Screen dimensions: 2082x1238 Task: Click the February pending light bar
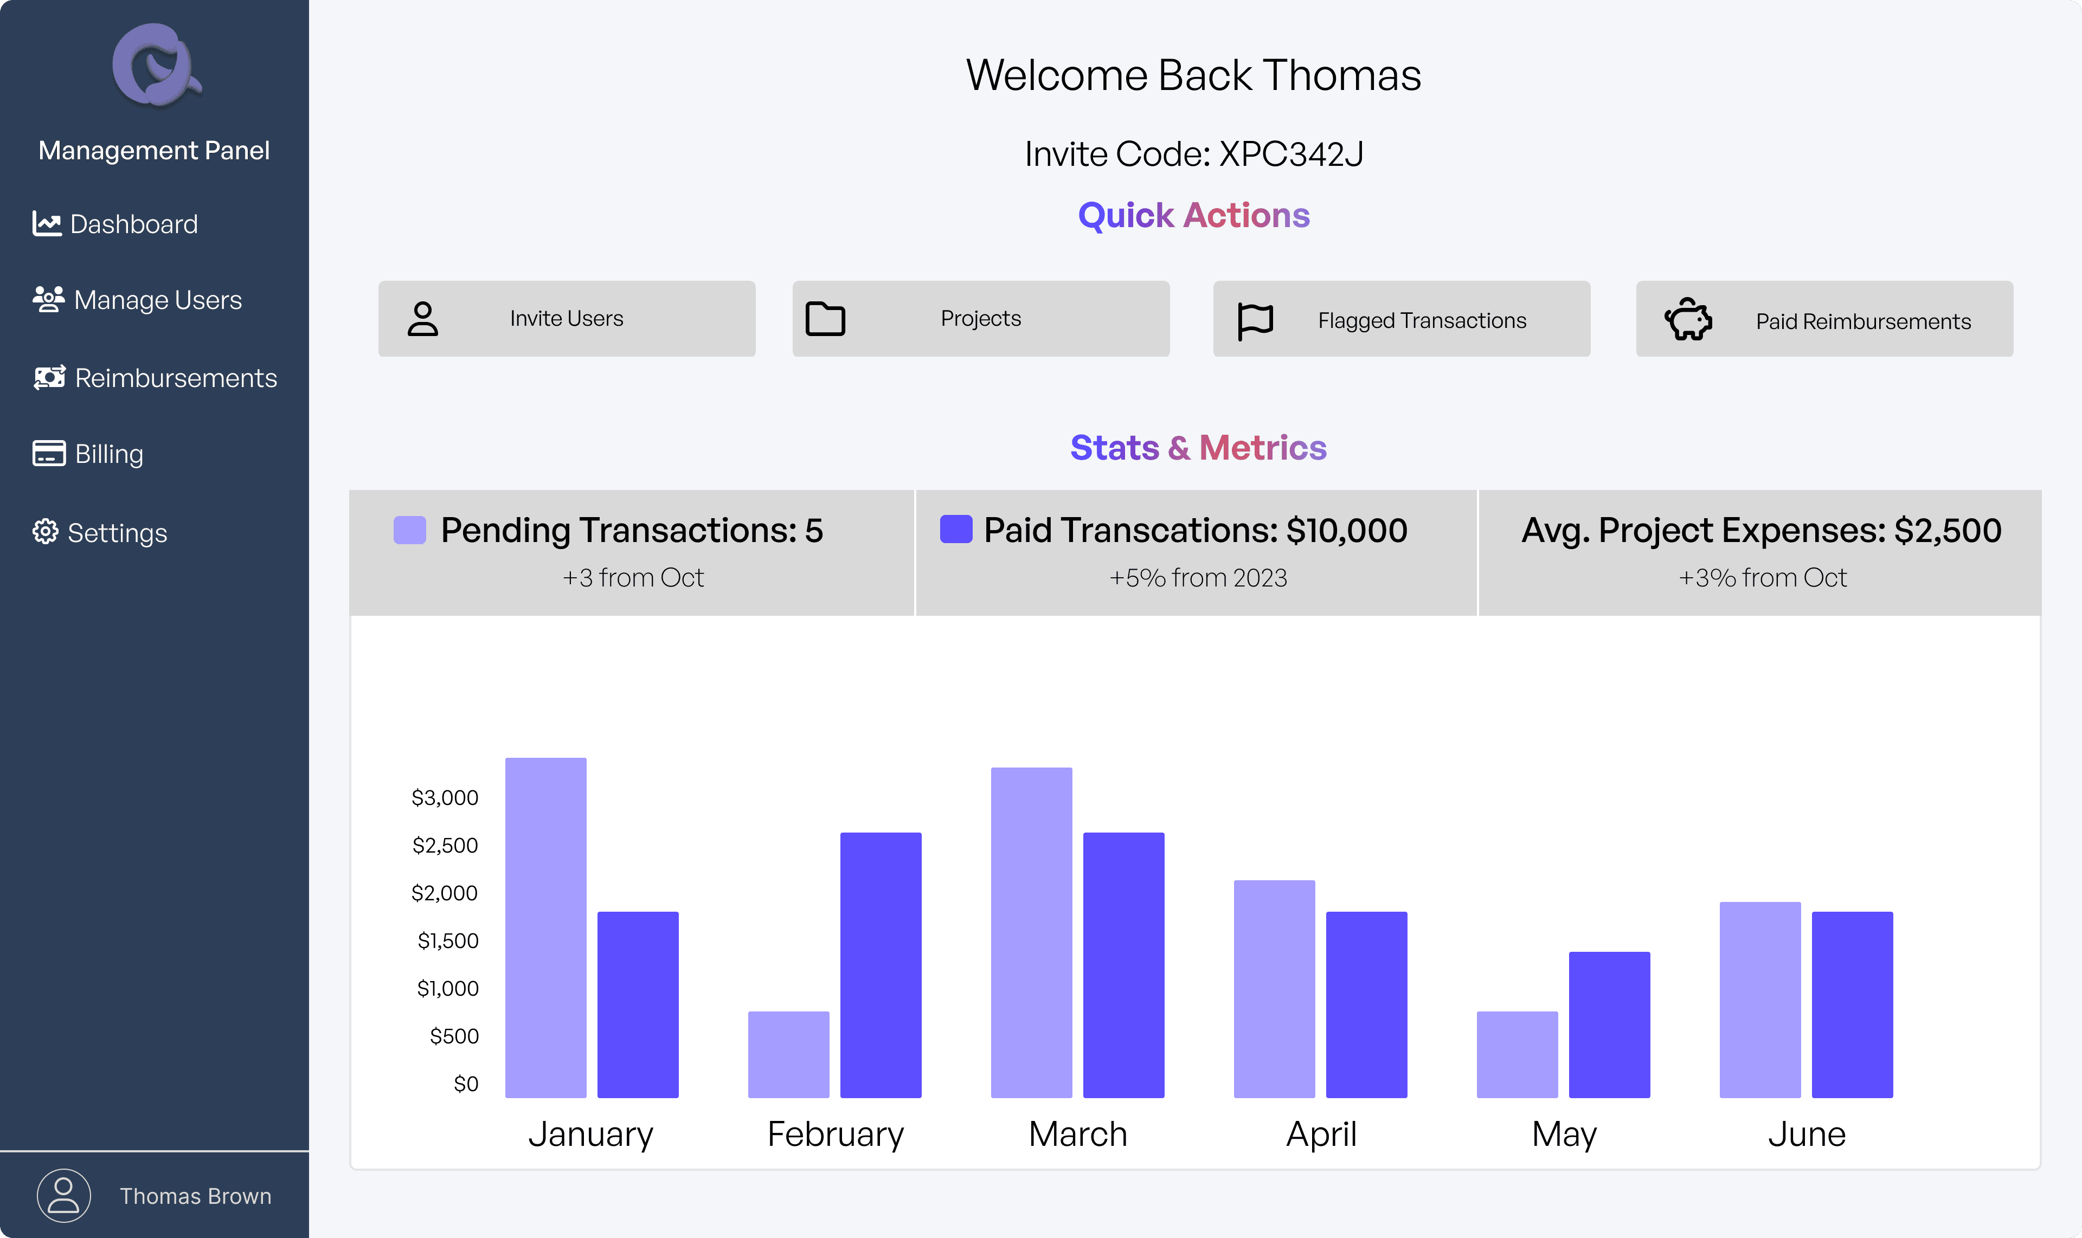pos(788,1054)
